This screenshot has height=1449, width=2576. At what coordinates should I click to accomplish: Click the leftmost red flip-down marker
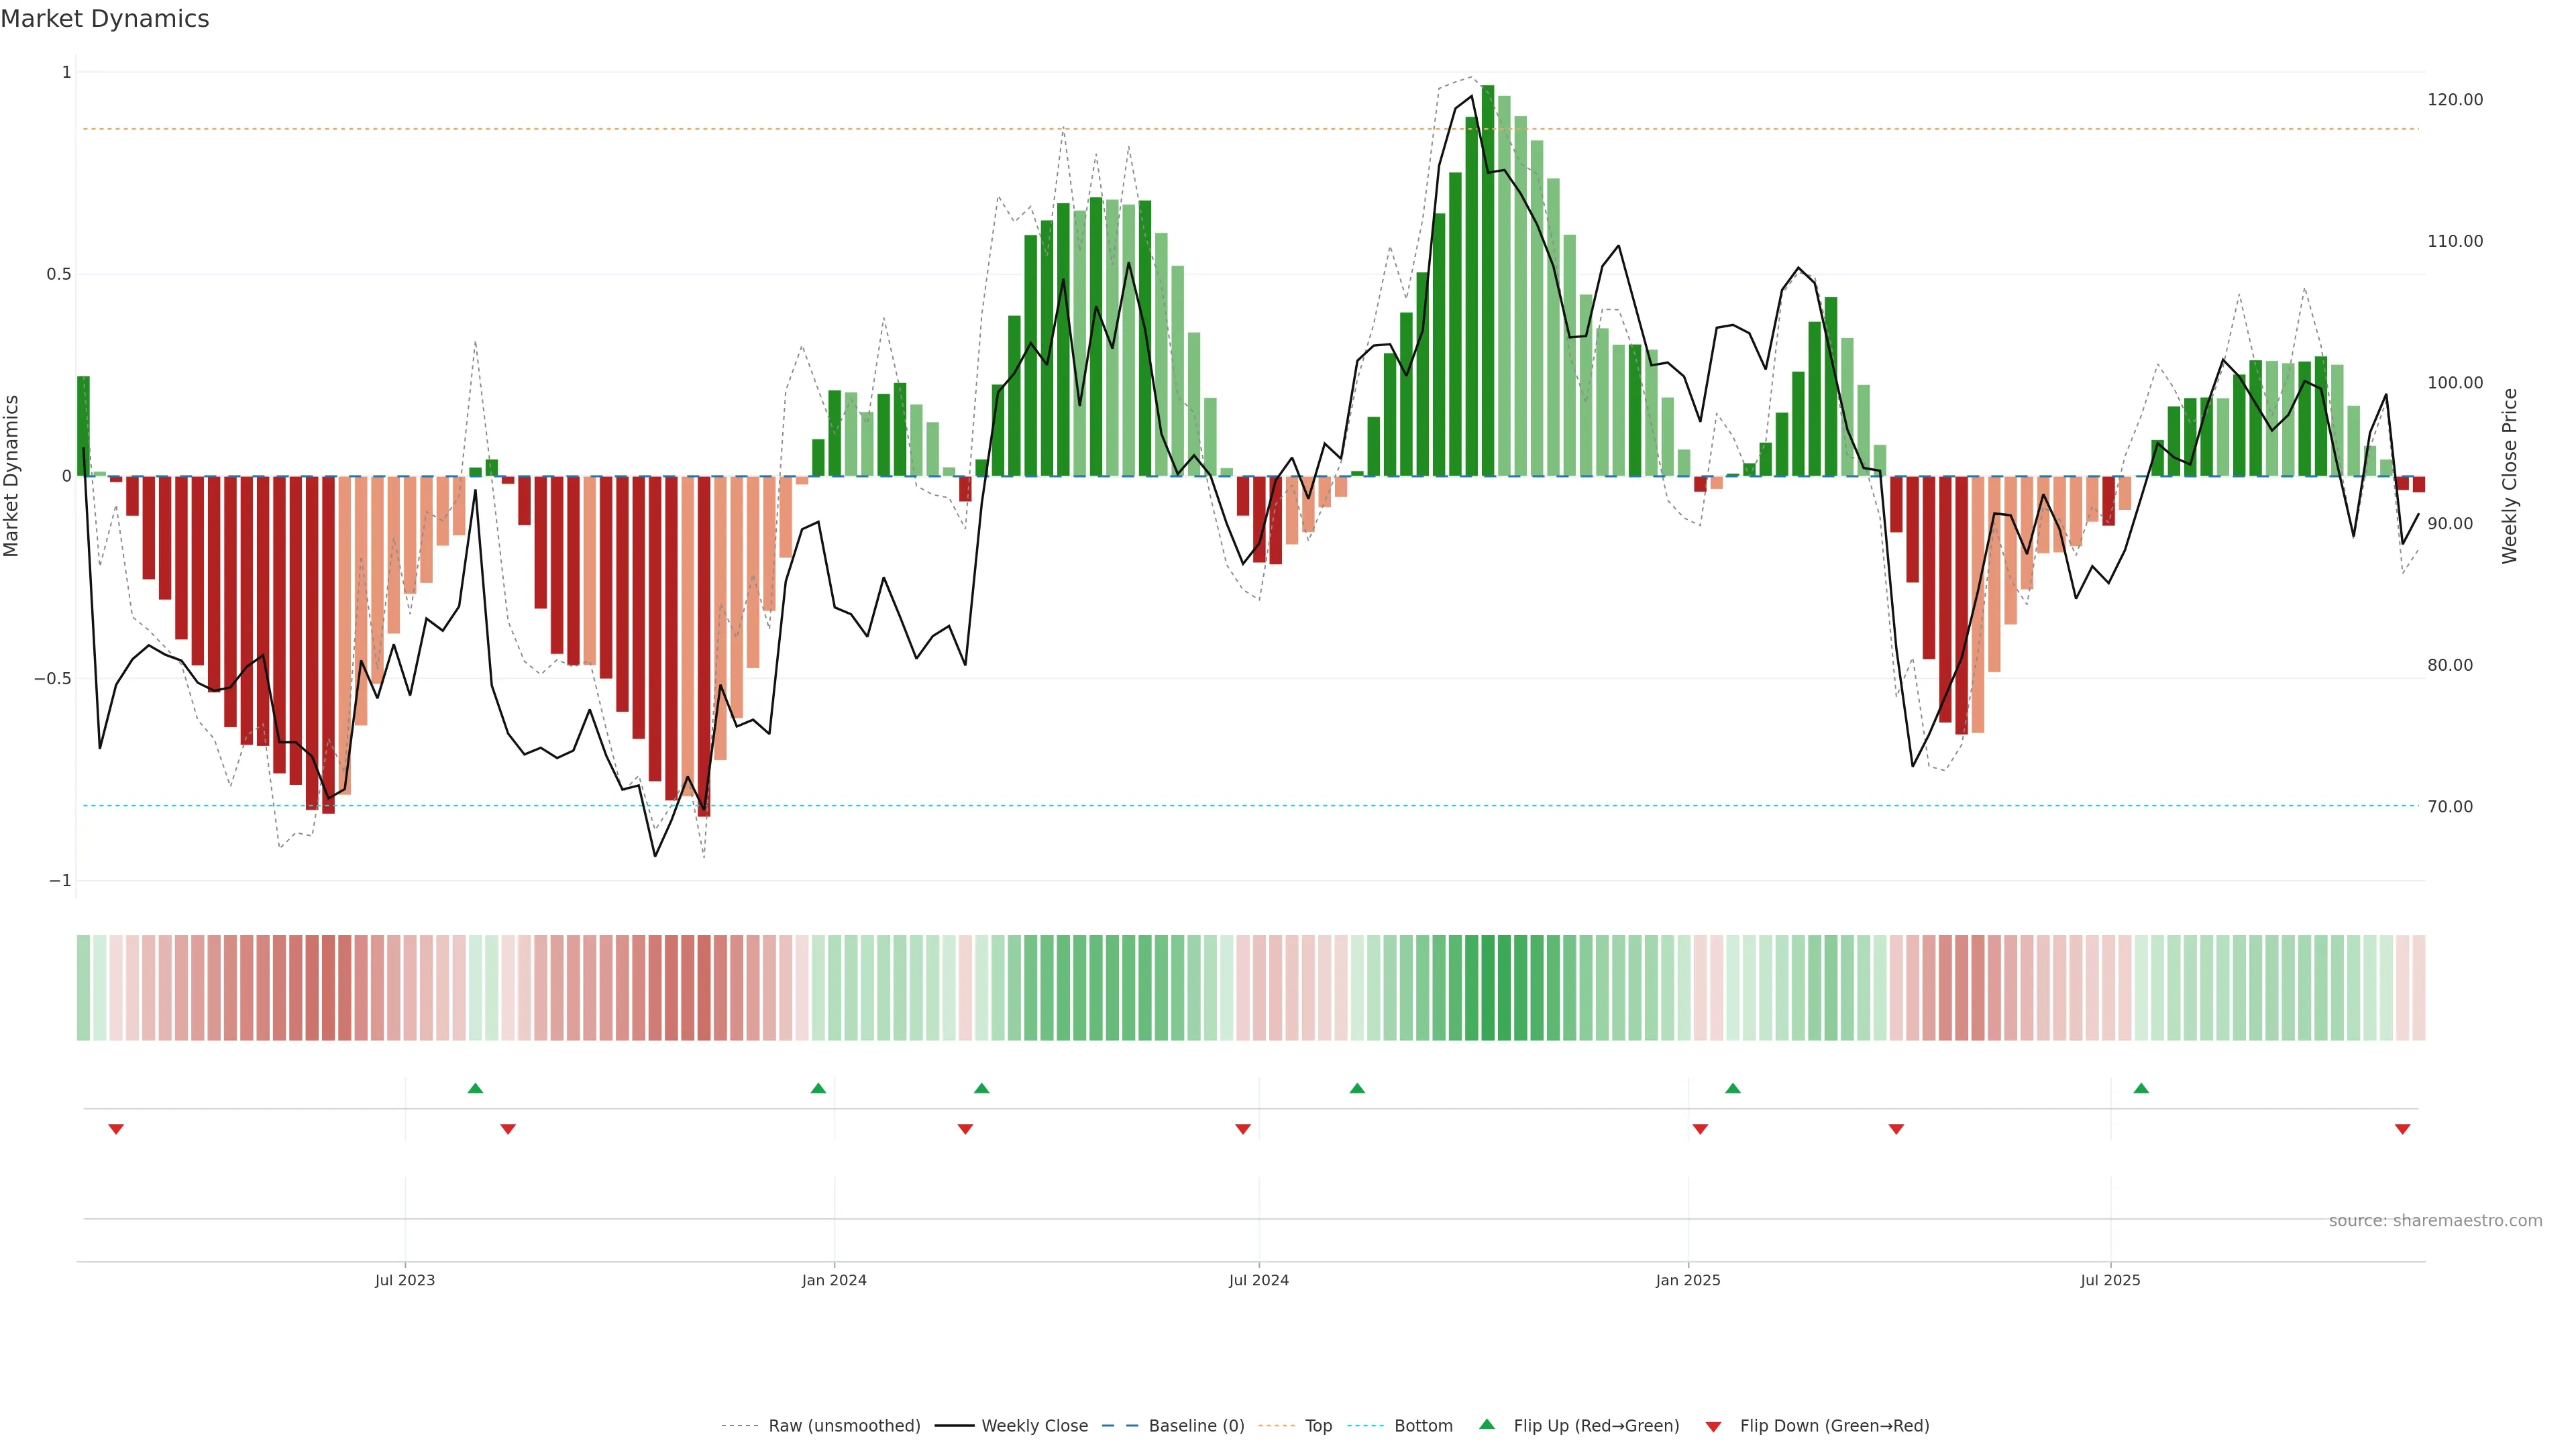(x=116, y=1129)
